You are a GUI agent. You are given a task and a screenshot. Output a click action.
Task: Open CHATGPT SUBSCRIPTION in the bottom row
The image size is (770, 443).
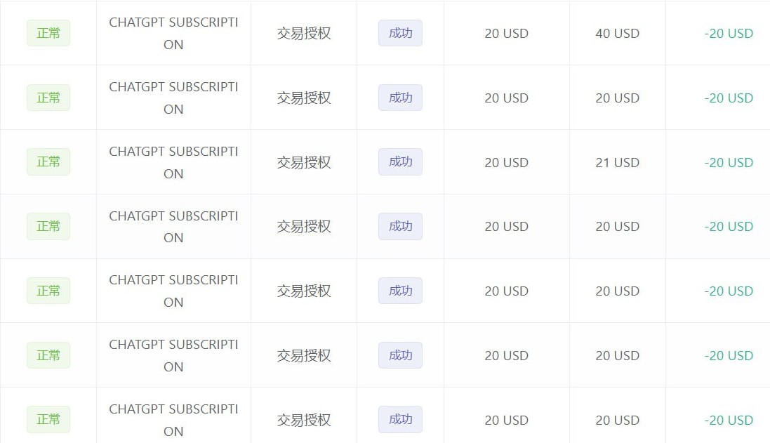[173, 420]
